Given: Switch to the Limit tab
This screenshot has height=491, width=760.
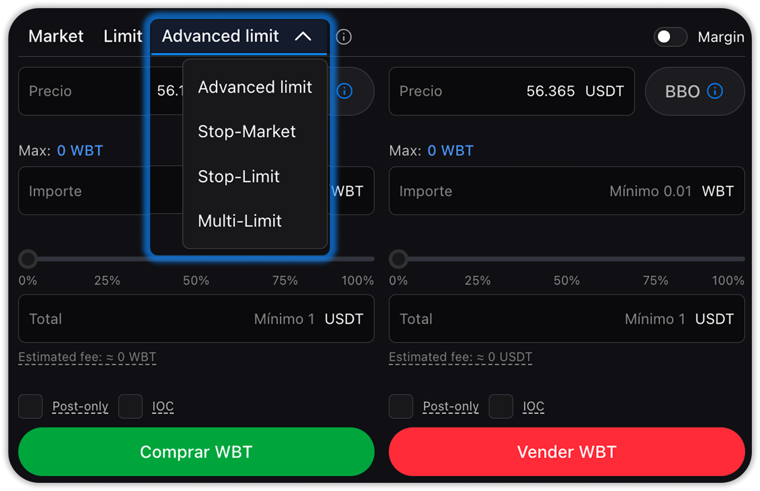Looking at the screenshot, I should point(123,36).
